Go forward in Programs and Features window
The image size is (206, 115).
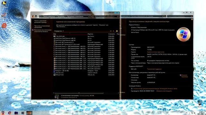[x=36, y=16]
